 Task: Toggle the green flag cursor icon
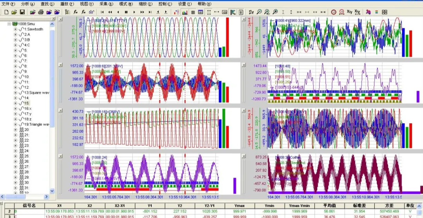click(x=233, y=12)
